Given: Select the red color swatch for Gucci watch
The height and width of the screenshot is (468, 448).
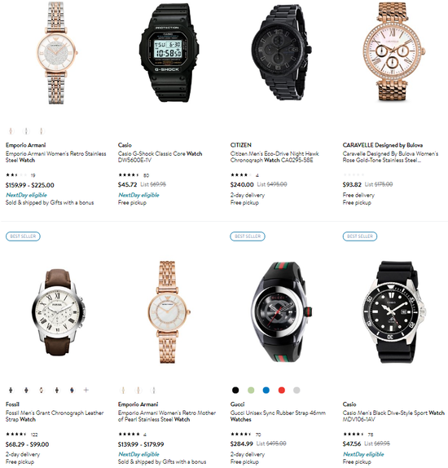Looking at the screenshot, I should coord(281,390).
